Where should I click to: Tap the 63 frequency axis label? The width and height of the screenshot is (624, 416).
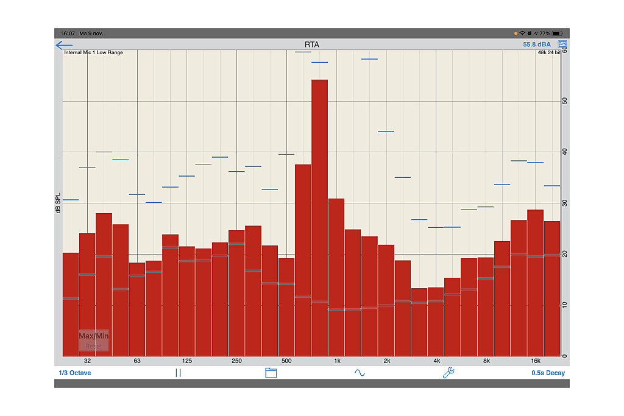pyautogui.click(x=137, y=361)
